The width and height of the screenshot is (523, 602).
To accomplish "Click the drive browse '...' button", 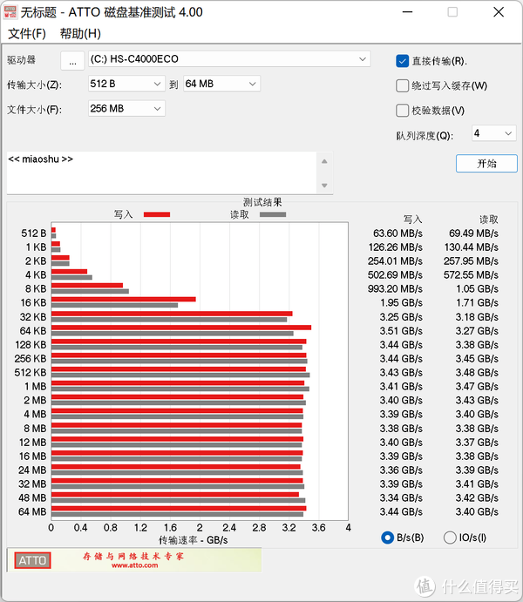I will click(72, 61).
